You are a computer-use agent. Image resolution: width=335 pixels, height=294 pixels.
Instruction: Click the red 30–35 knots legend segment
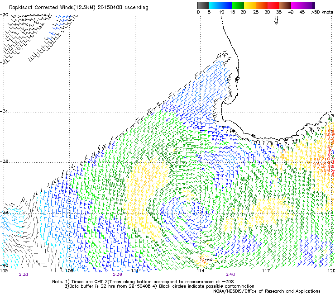point(273,5)
